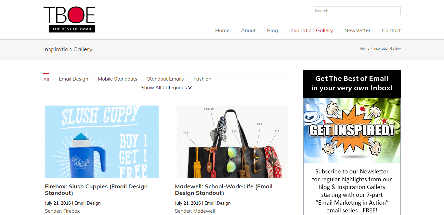Navigate to the Contact page
This screenshot has width=444, height=215.
[391, 31]
